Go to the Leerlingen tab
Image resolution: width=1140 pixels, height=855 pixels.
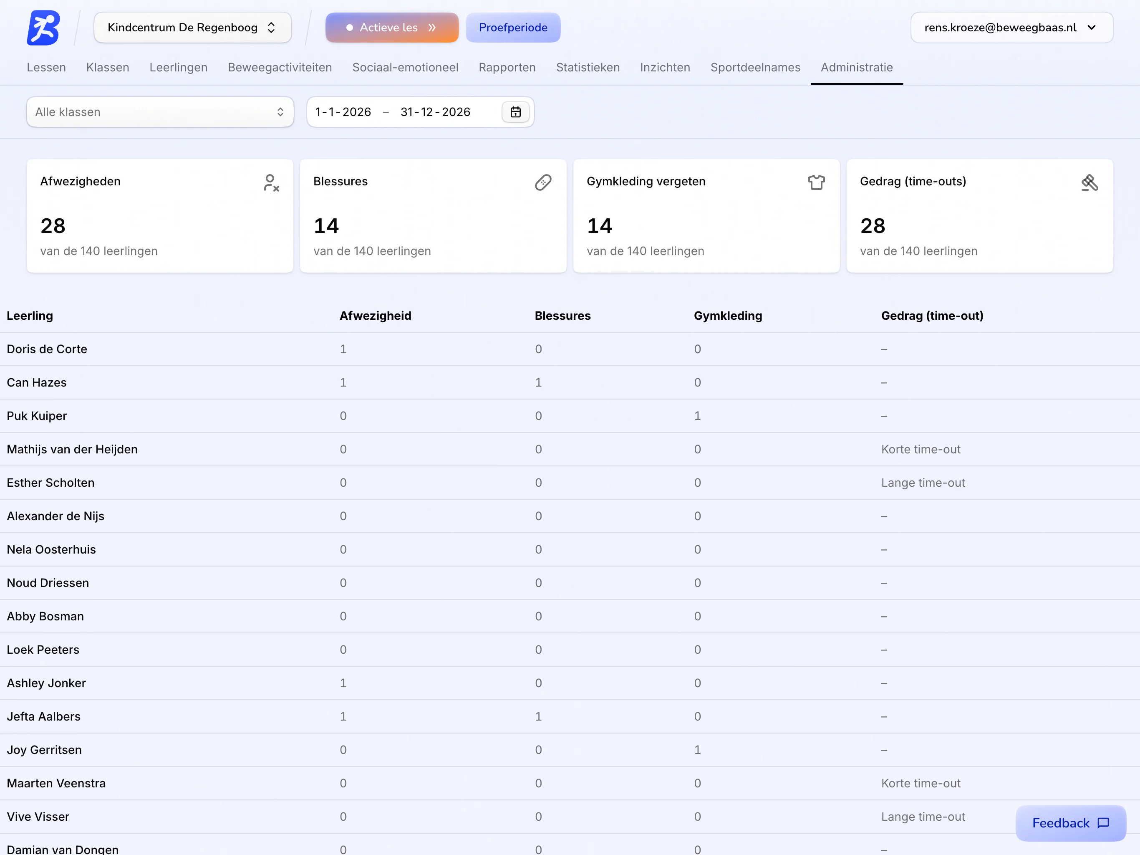(178, 68)
